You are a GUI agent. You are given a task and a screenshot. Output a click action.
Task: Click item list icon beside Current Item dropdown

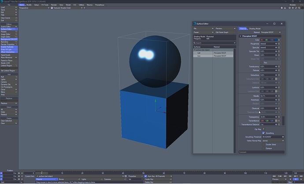[126, 176]
